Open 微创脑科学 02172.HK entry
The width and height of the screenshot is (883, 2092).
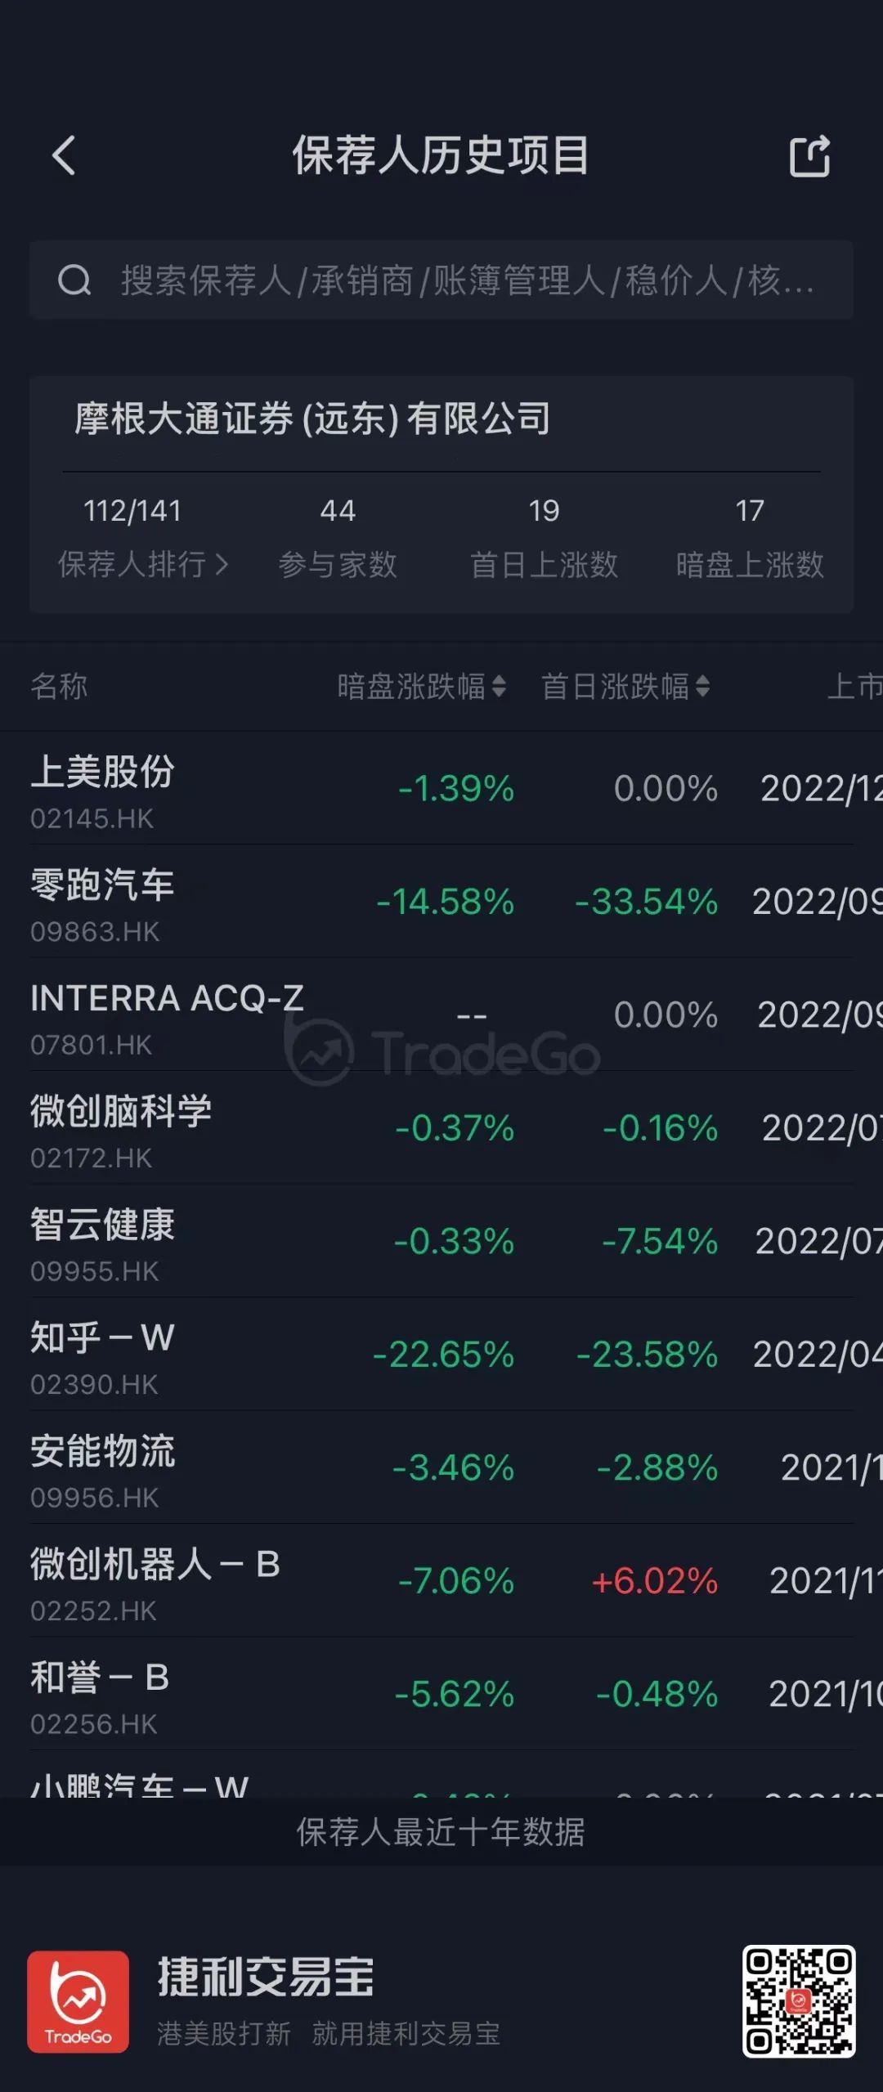[x=441, y=1127]
